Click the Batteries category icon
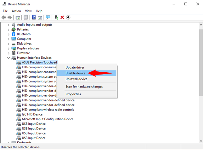204x150 pixels. (14, 29)
